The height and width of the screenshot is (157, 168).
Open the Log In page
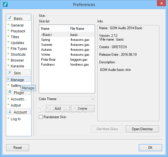click(x=16, y=119)
